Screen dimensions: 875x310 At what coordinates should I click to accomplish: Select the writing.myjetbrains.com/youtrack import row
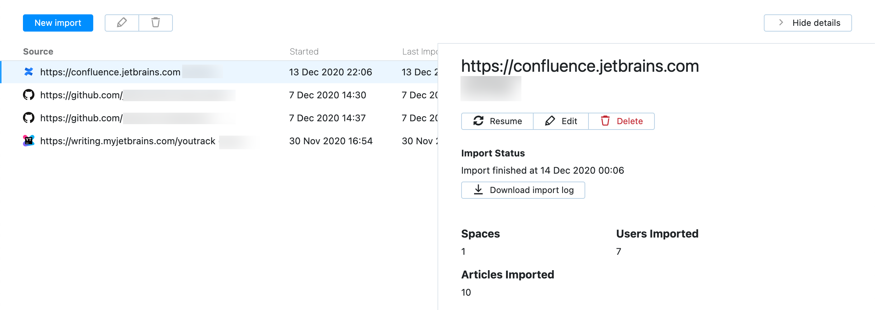(179, 141)
